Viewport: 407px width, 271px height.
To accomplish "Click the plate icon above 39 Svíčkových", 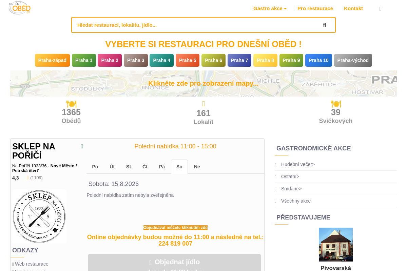I will (x=336, y=104).
